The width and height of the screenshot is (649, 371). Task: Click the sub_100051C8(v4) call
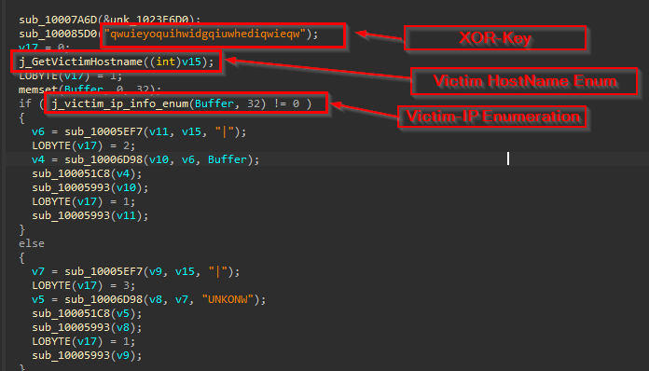point(87,173)
